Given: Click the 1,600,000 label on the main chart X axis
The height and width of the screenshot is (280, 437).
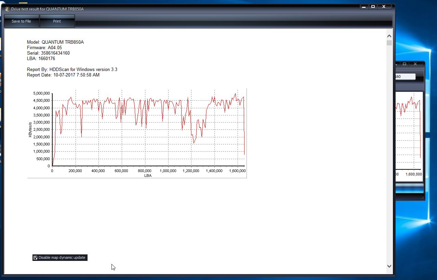Looking at the screenshot, I should pyautogui.click(x=237, y=171).
